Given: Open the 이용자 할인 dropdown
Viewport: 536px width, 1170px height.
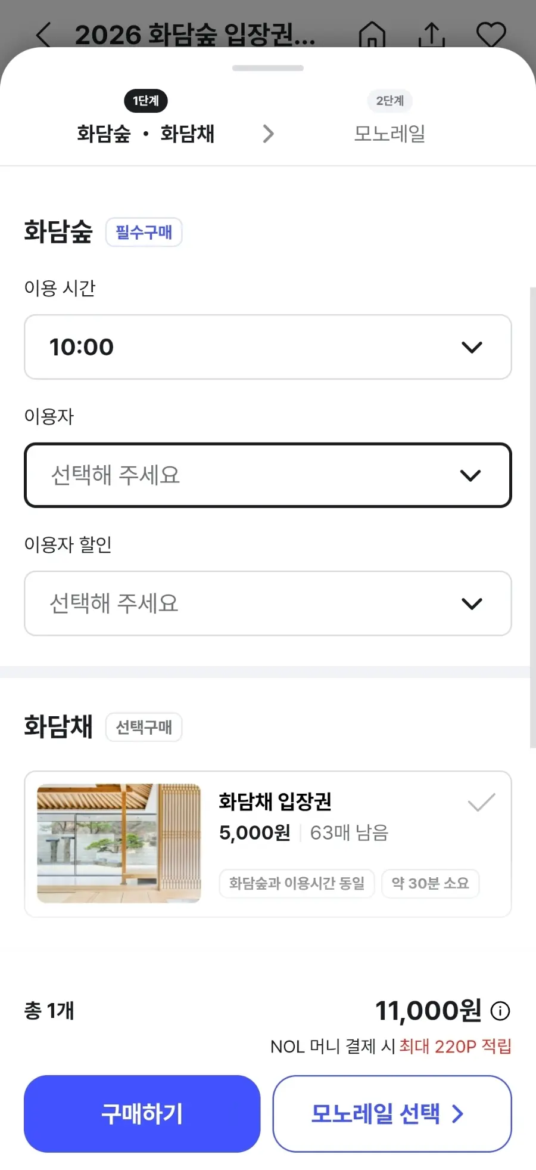Looking at the screenshot, I should [268, 603].
